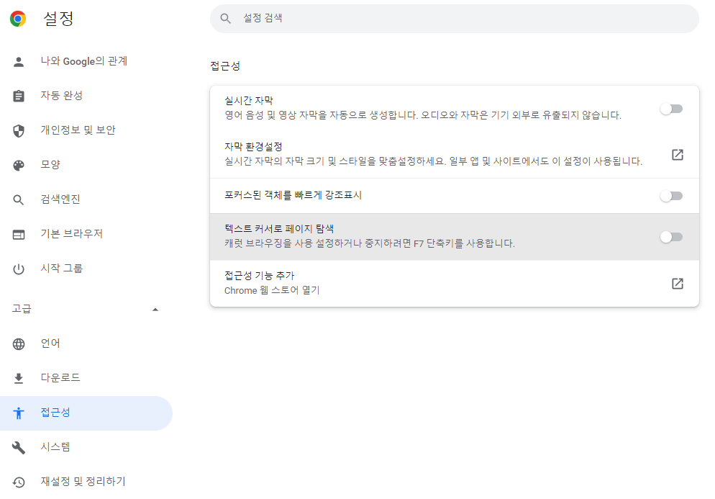The image size is (715, 499).
Task: Focus the 설정 검색 input field
Action: [x=454, y=18]
